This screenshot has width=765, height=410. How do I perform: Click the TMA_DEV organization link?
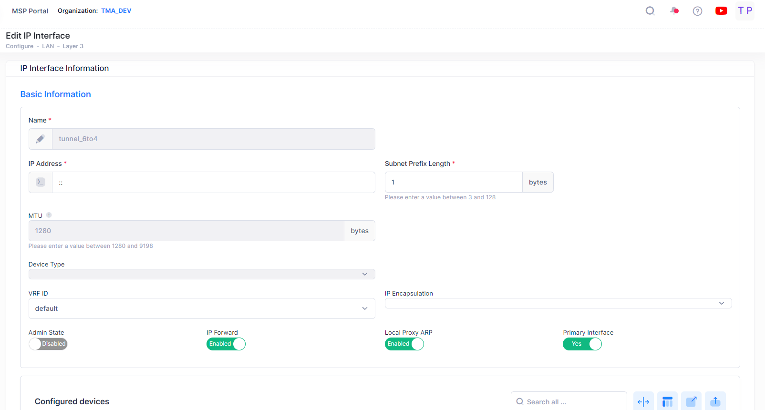[x=116, y=10]
